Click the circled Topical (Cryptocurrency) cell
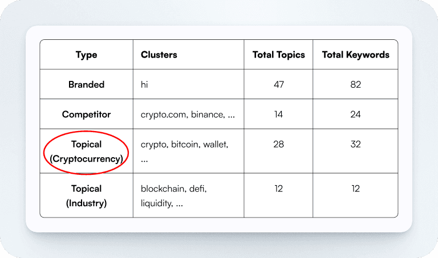This screenshot has width=438, height=258. (86, 151)
